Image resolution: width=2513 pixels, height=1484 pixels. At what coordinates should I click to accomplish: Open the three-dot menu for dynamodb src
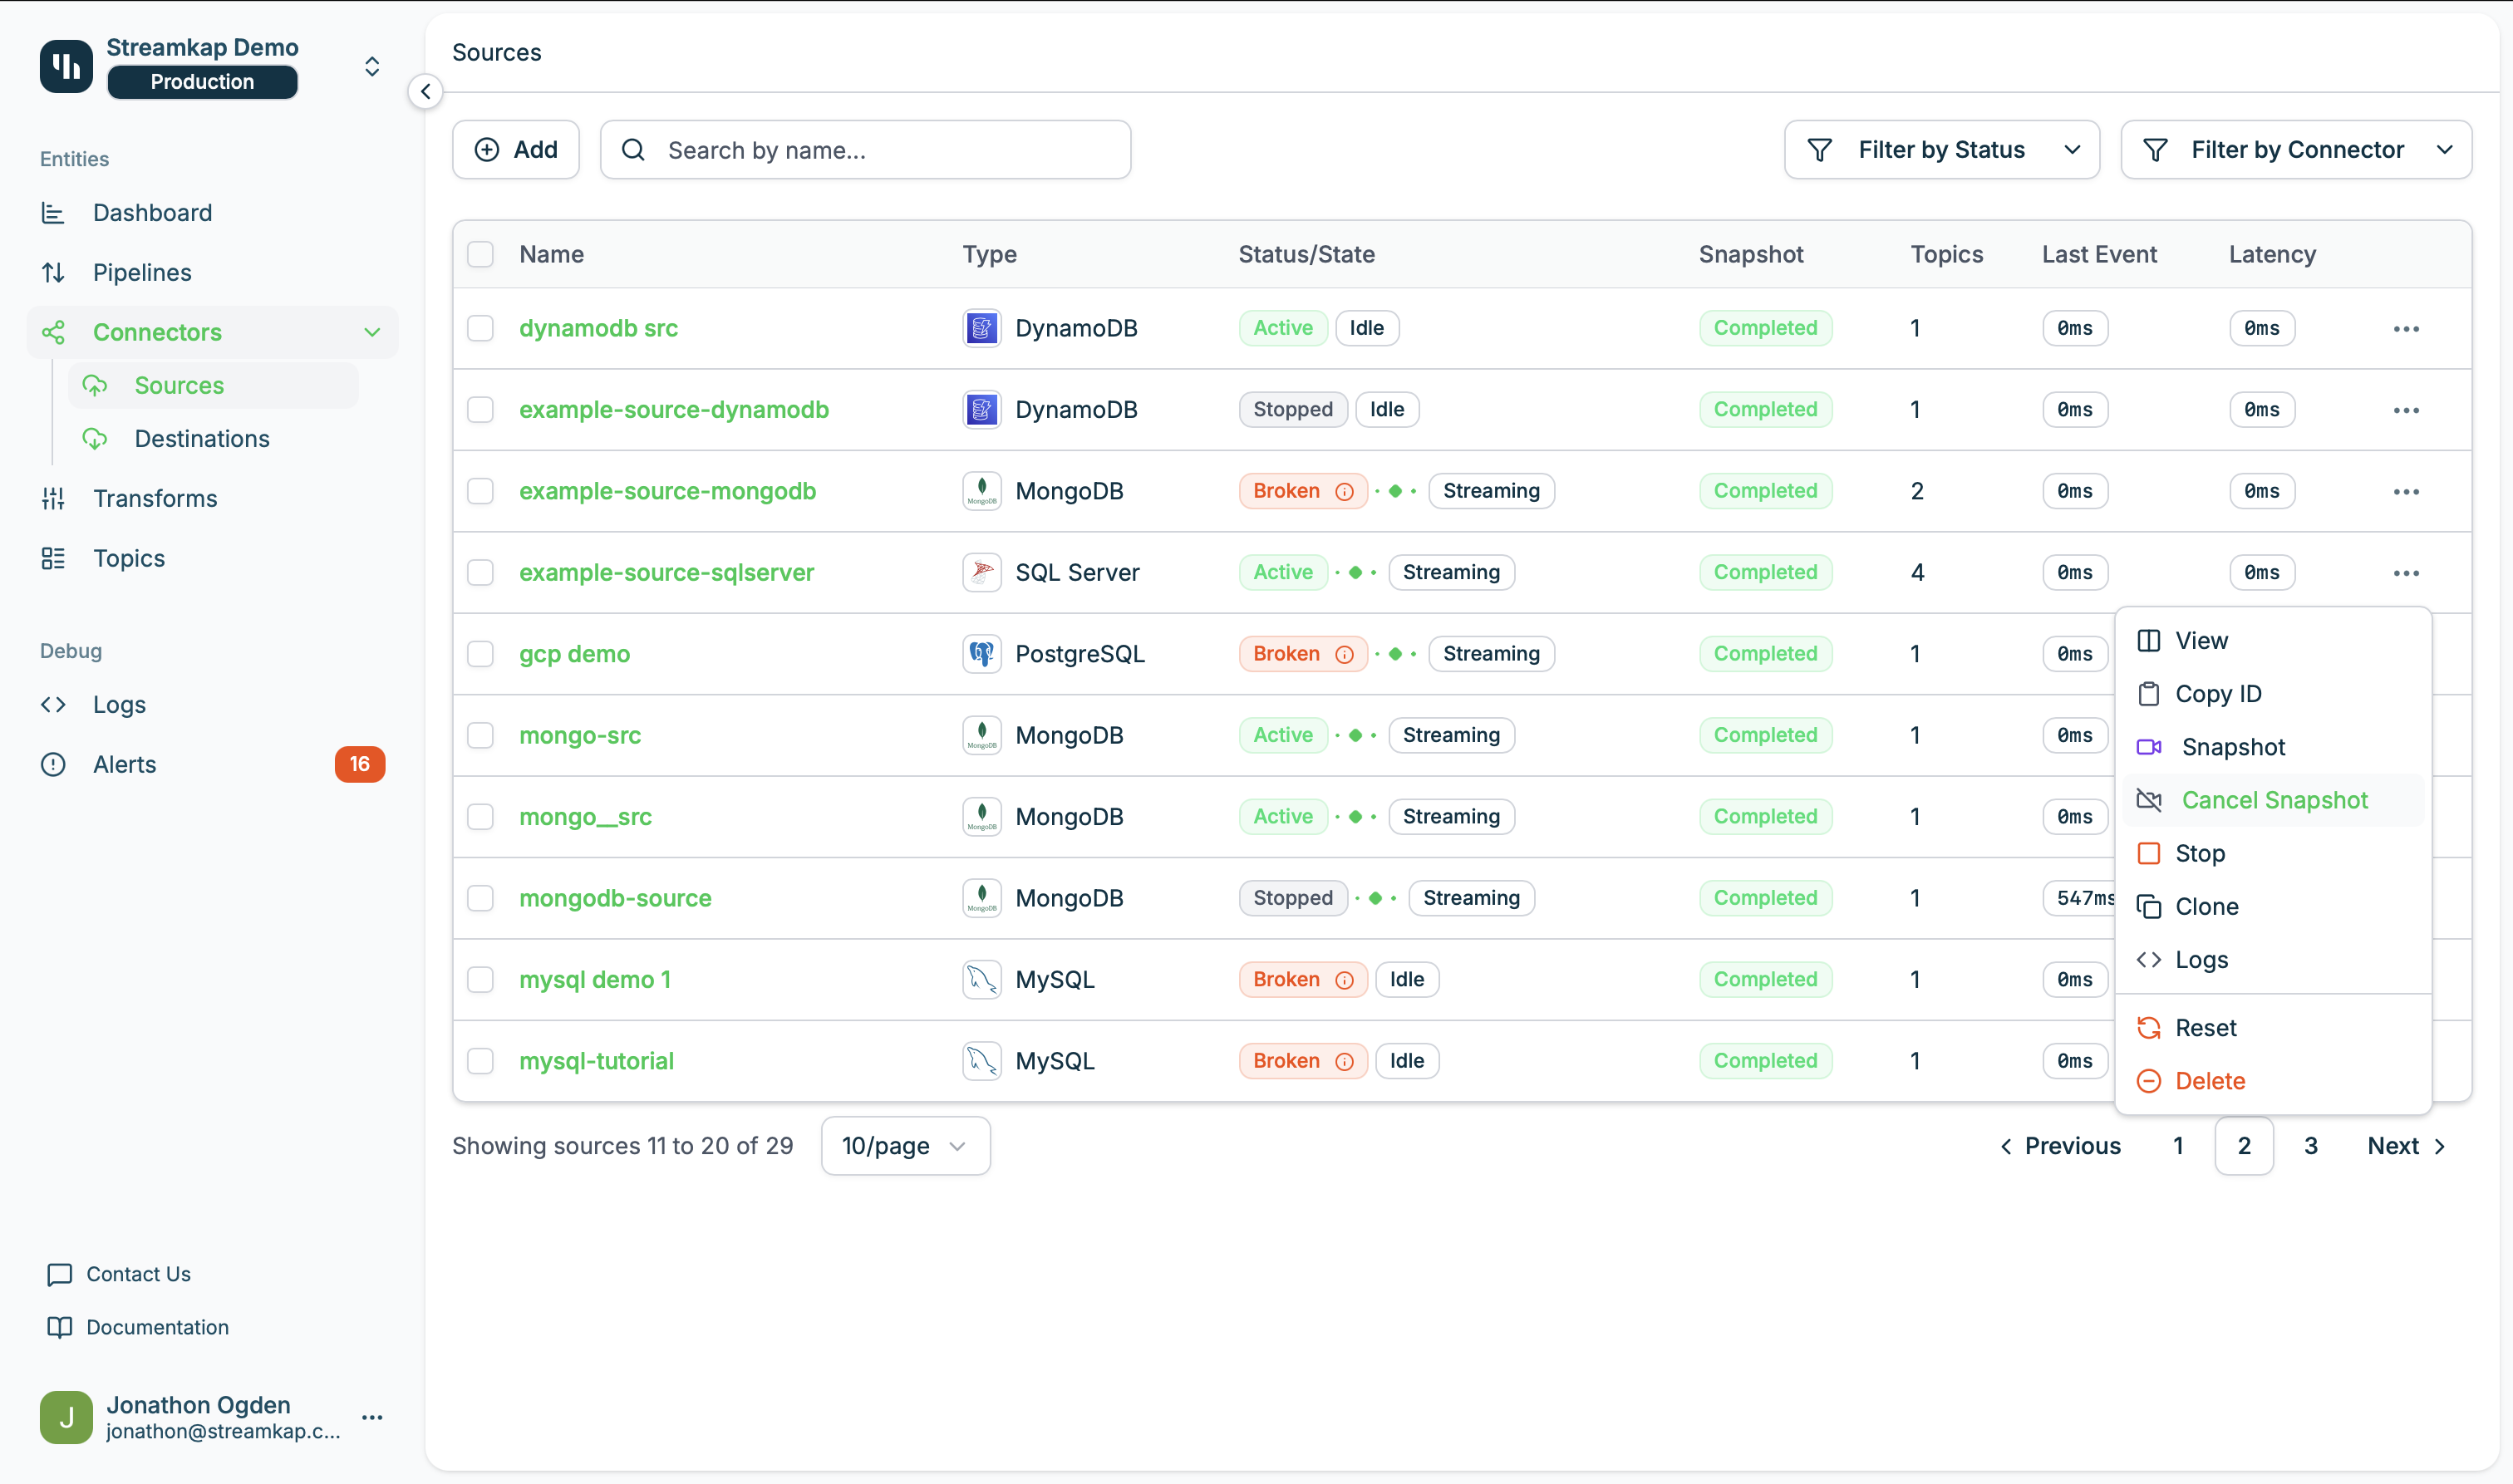(2405, 329)
